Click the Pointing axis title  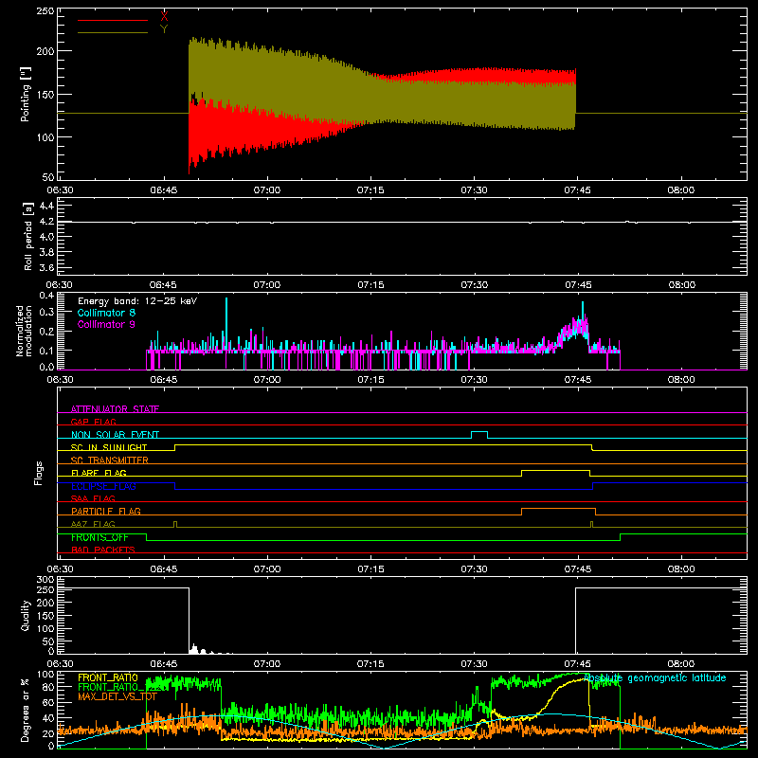[x=26, y=94]
